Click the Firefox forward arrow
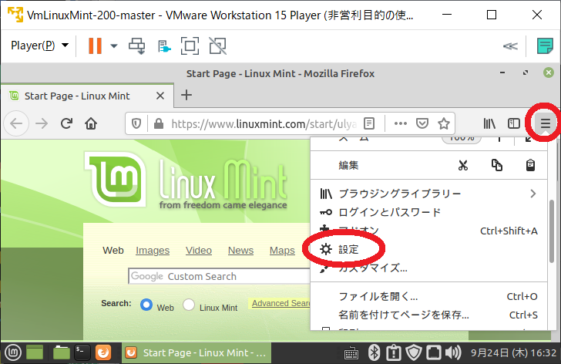 [42, 124]
